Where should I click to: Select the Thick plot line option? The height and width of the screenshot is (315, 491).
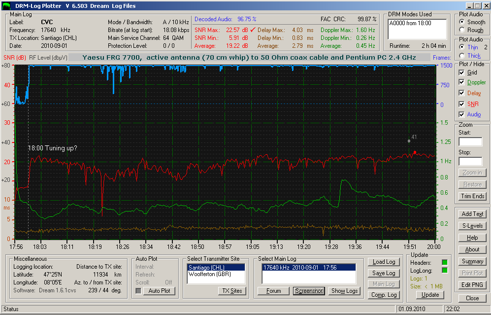462,56
